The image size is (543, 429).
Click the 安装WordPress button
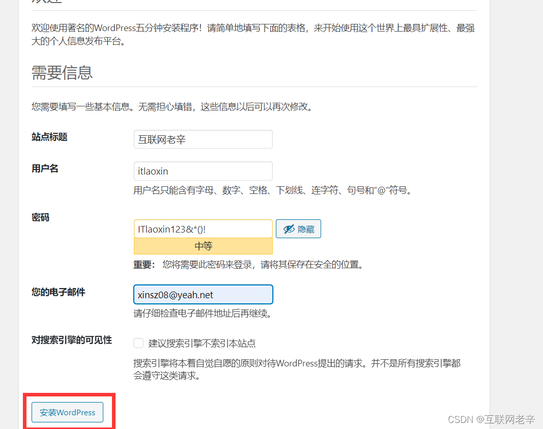pyautogui.click(x=67, y=412)
